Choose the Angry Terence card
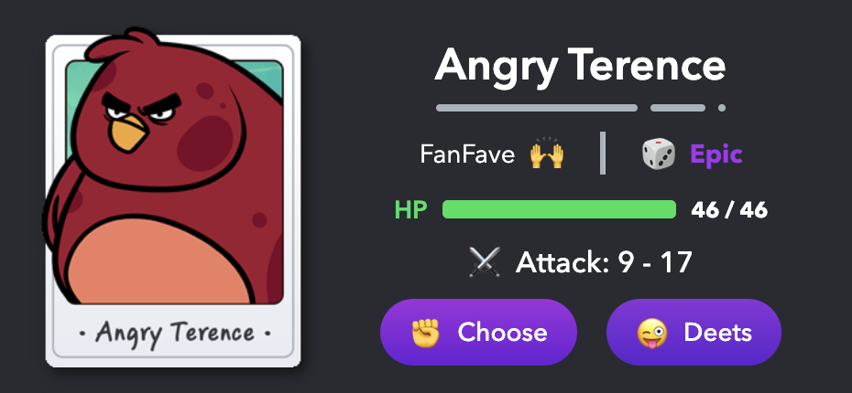 click(x=478, y=333)
